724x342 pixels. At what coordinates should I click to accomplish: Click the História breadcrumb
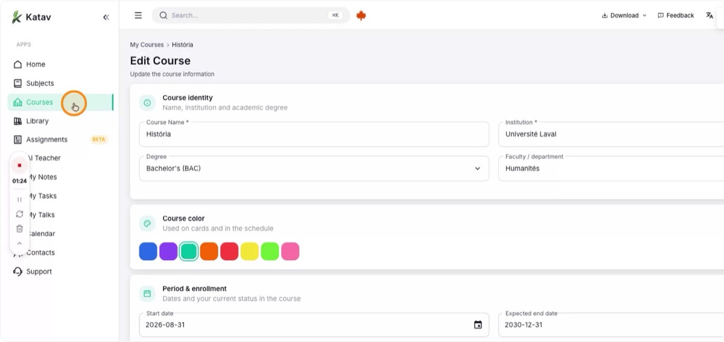click(183, 45)
